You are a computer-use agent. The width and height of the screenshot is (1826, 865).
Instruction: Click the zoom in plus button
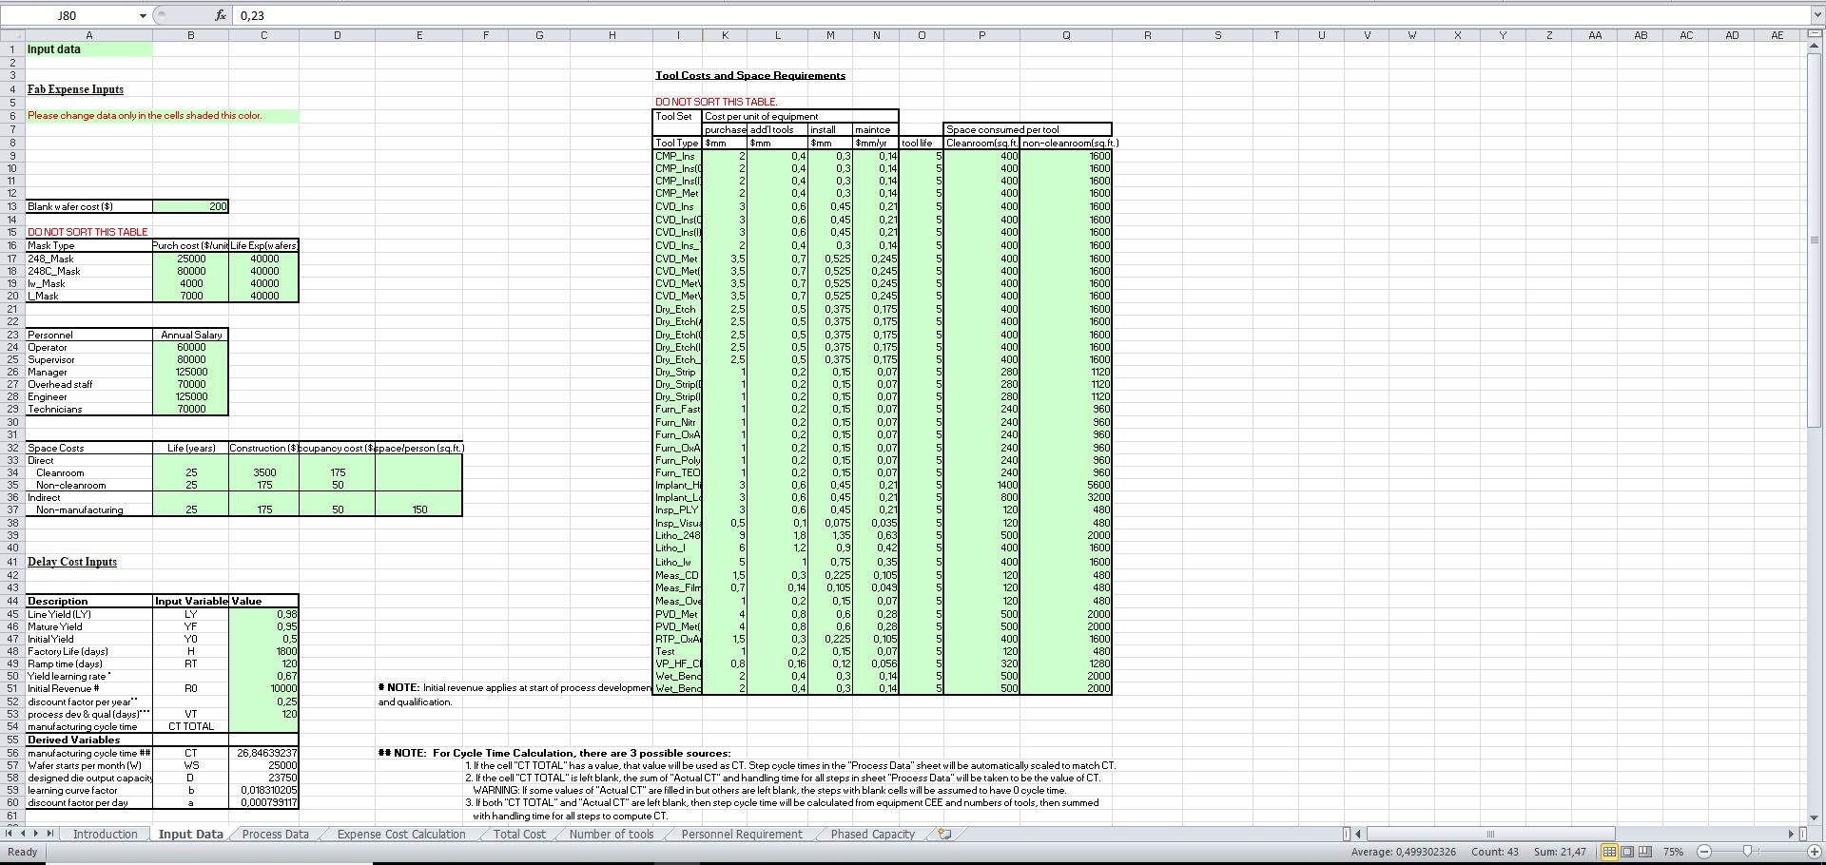(1814, 852)
